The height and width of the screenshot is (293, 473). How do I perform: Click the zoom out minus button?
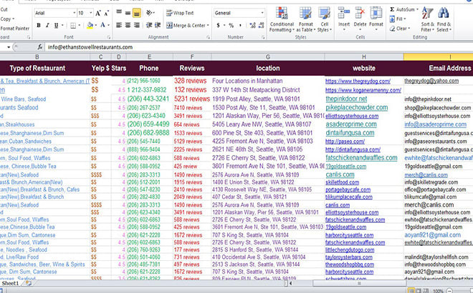[x=449, y=291]
